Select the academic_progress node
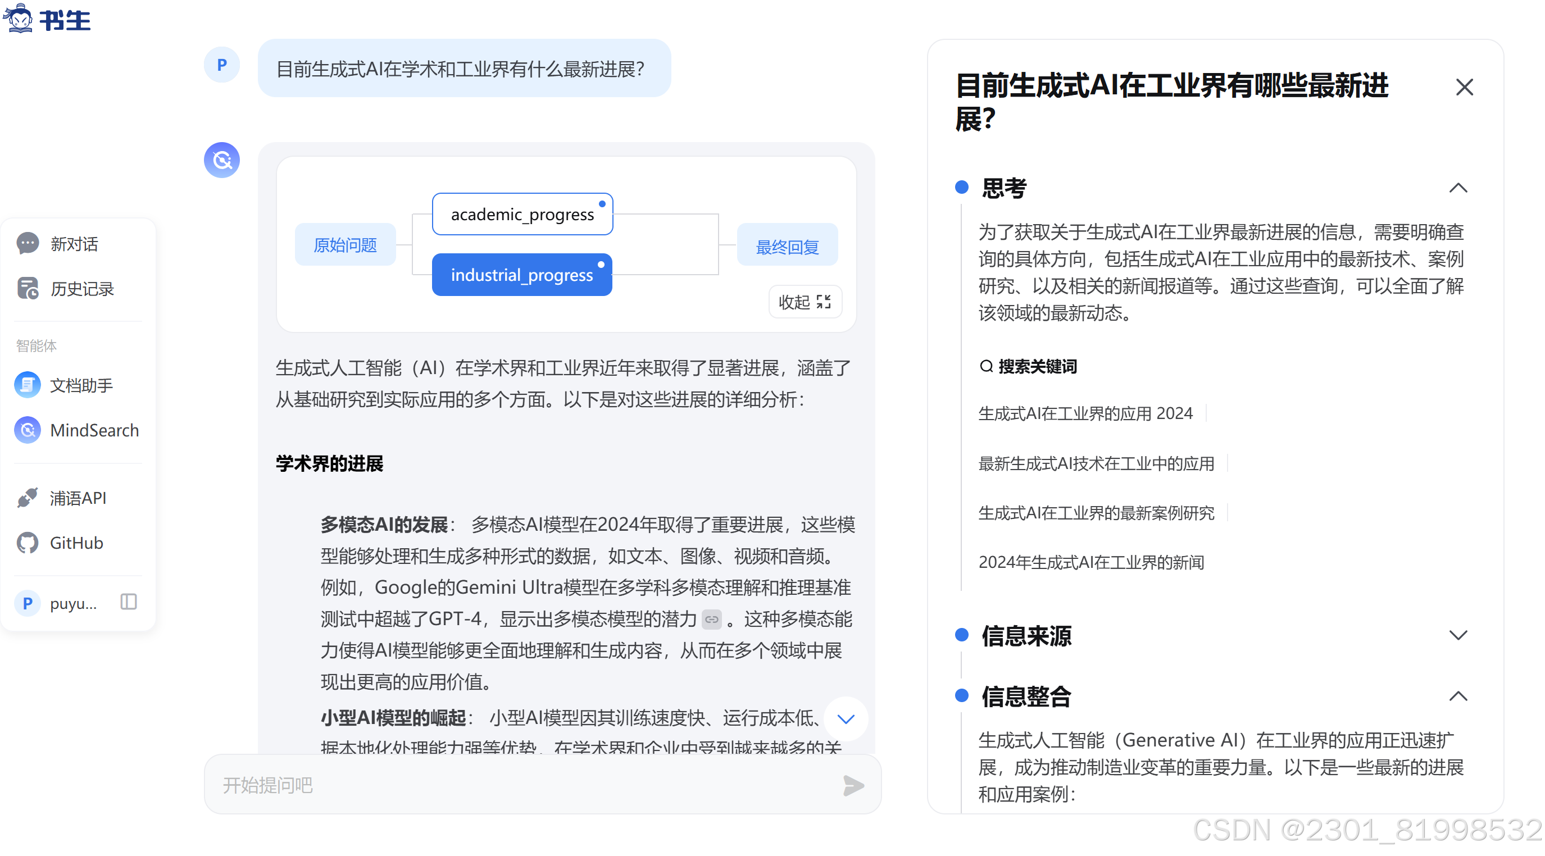 522,214
